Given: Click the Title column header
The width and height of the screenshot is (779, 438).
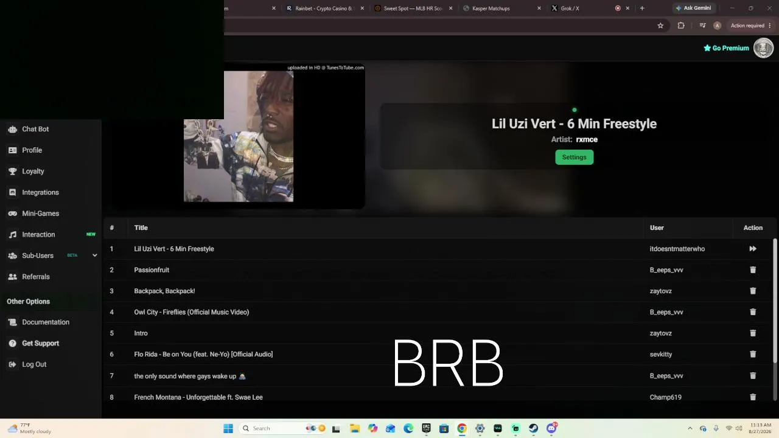Looking at the screenshot, I should coord(141,228).
